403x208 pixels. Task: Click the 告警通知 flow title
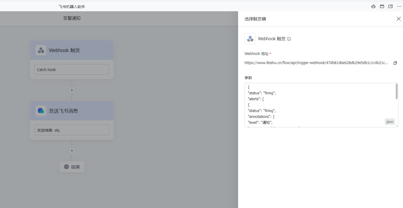click(72, 18)
